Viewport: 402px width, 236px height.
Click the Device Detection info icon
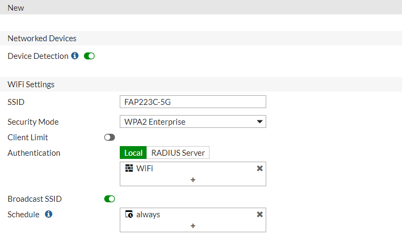[75, 56]
